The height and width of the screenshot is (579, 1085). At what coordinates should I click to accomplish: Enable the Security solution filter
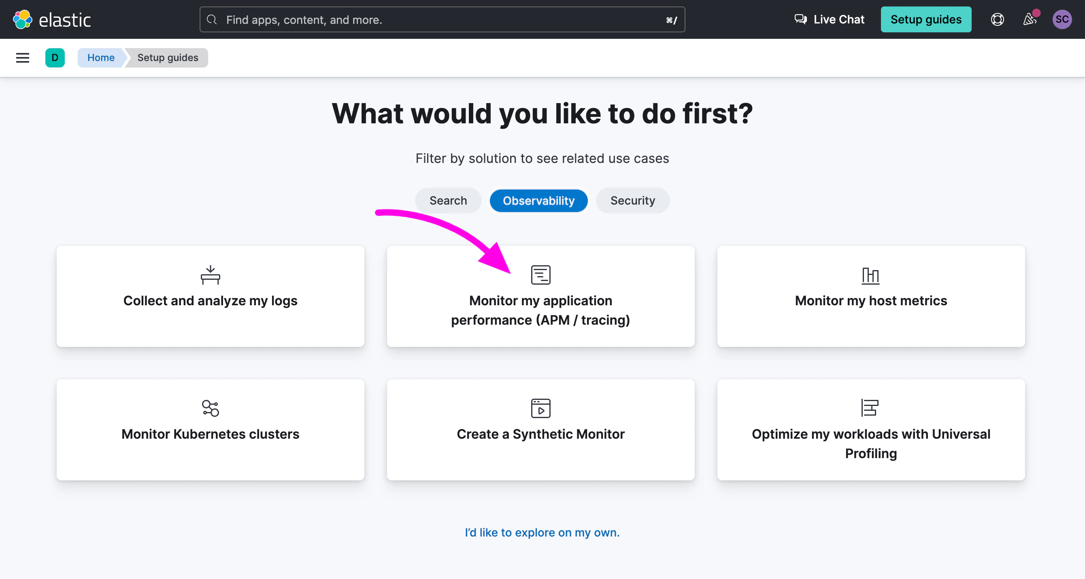pyautogui.click(x=633, y=200)
